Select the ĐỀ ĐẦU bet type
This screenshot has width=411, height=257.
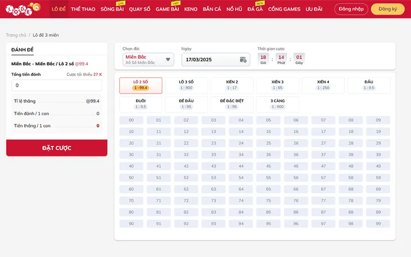coord(186,104)
